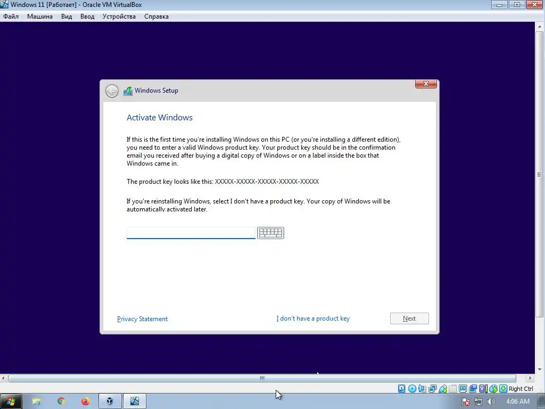Viewport: 545px width, 409px height.
Task: Open the Windows Start menu
Action: click(11, 402)
